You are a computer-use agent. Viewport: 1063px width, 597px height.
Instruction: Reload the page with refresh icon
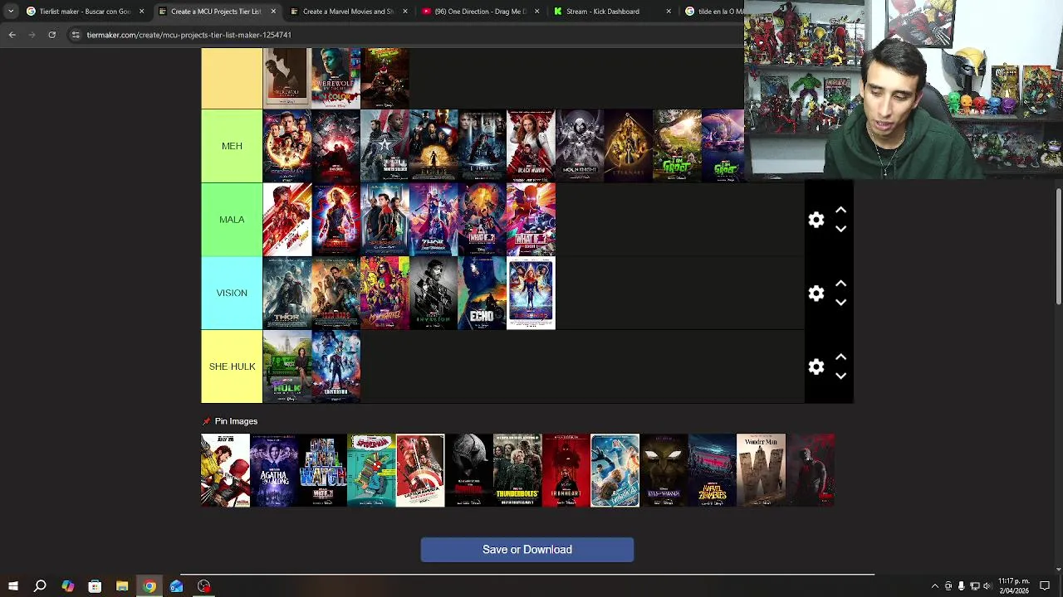(51, 35)
